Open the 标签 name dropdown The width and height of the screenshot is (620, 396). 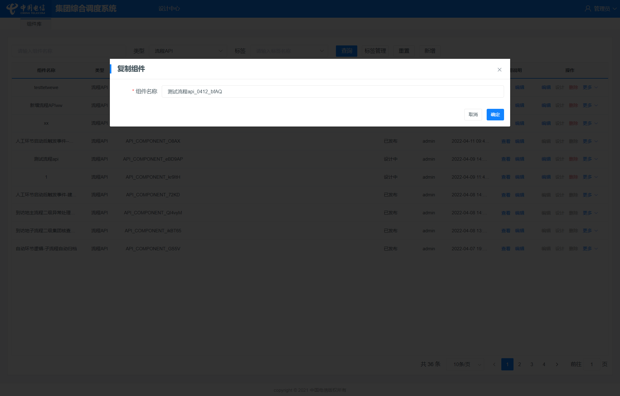tap(289, 51)
